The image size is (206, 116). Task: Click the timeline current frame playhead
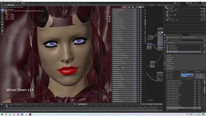click(6, 106)
